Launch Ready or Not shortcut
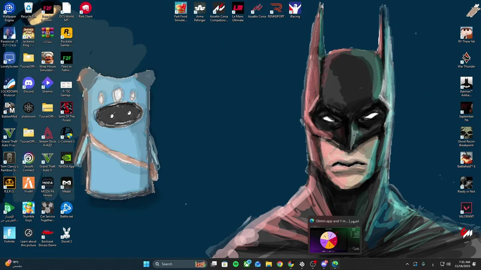Screen dimensions: 481x270 click(466, 186)
